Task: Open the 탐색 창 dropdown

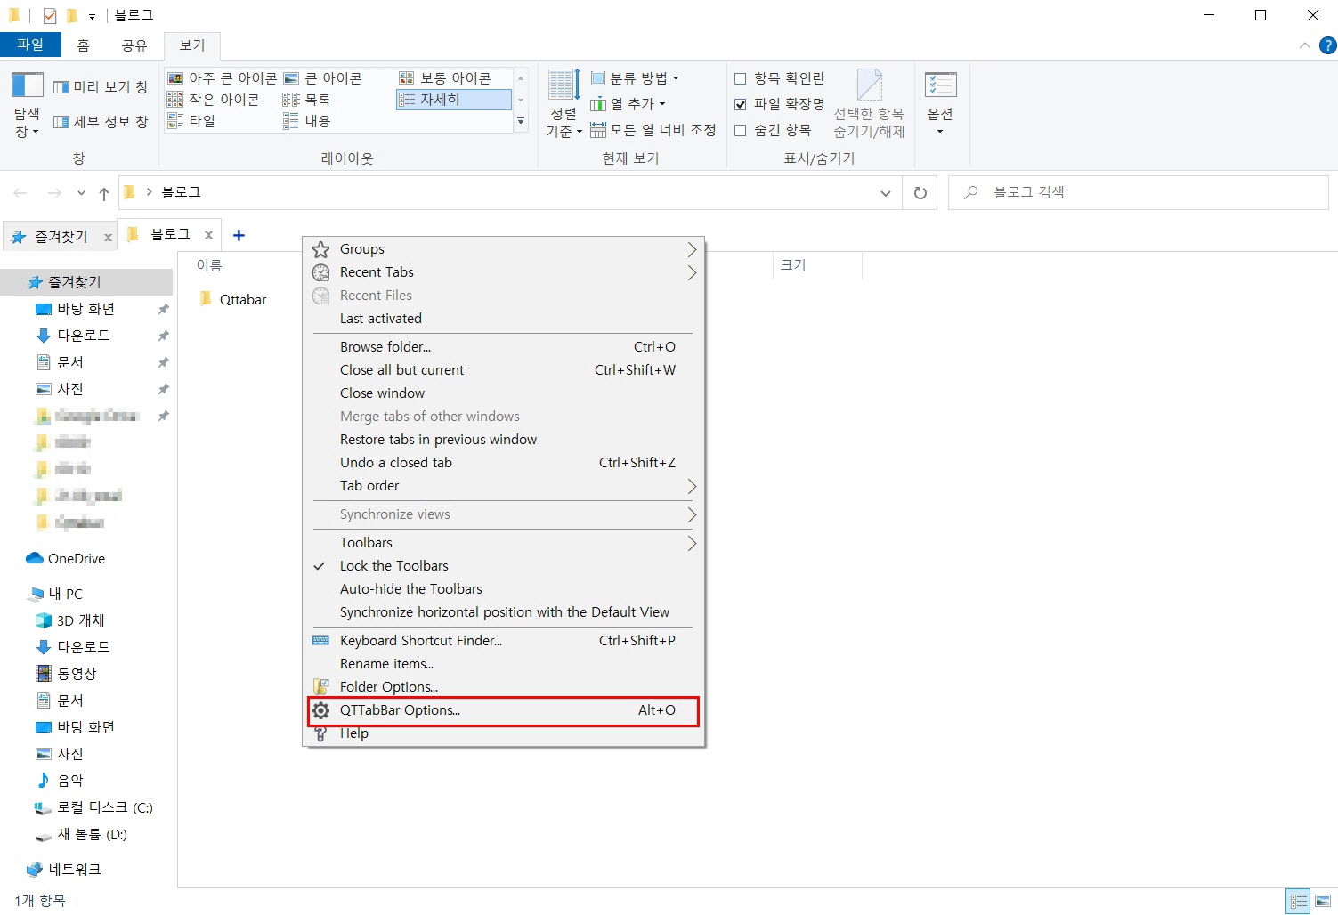Action: pos(27,106)
